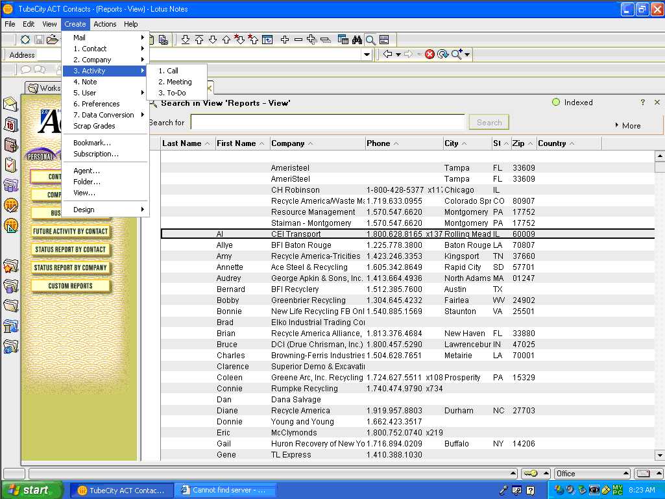Click the key access level status icon
Image resolution: width=665 pixels, height=499 pixels.
pos(531,473)
